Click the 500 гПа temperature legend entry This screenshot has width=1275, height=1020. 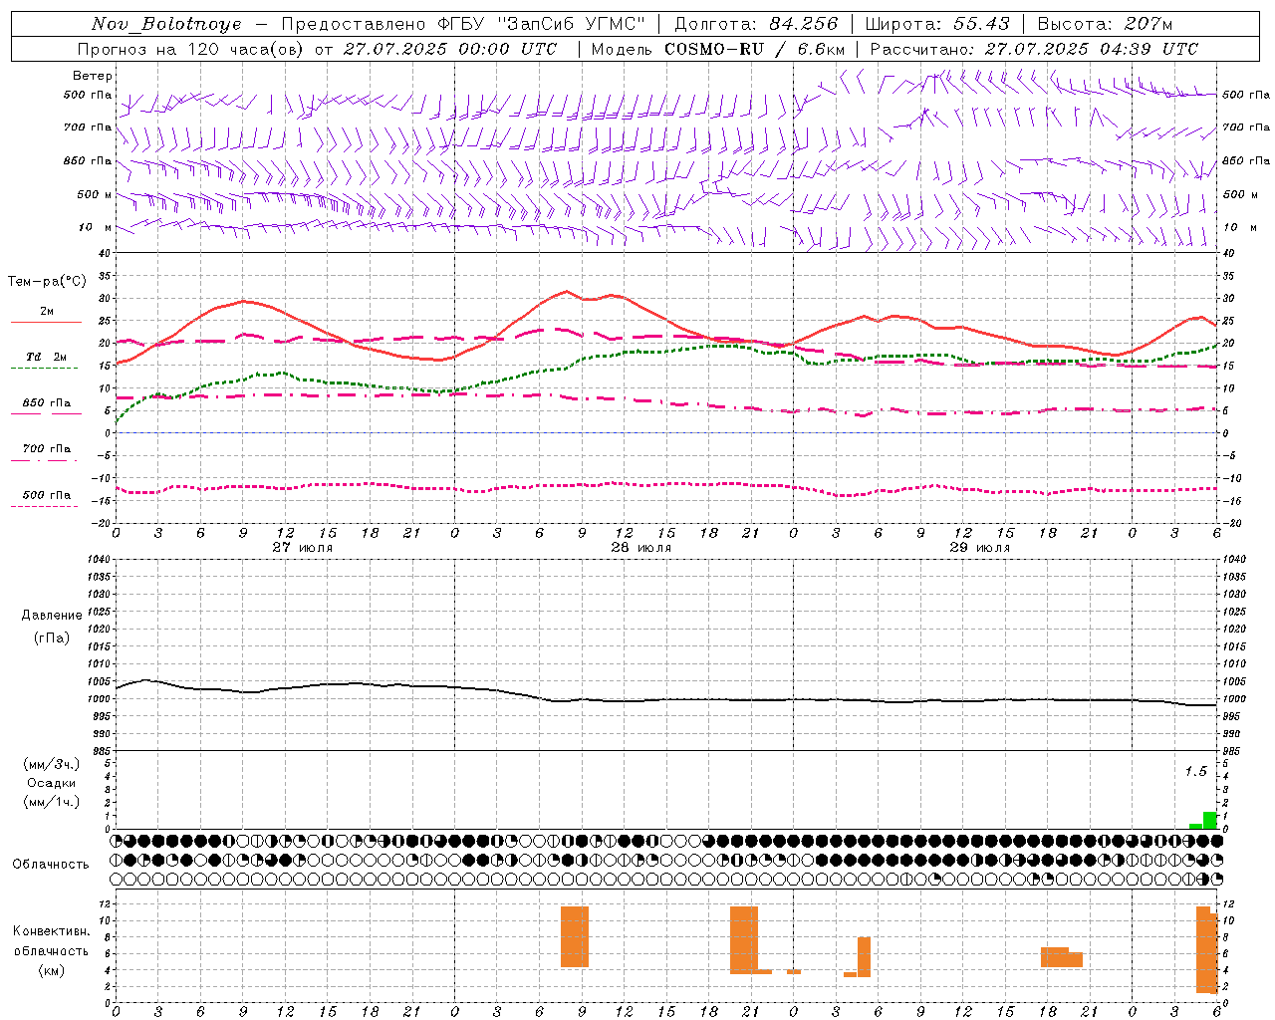pyautogui.click(x=46, y=494)
